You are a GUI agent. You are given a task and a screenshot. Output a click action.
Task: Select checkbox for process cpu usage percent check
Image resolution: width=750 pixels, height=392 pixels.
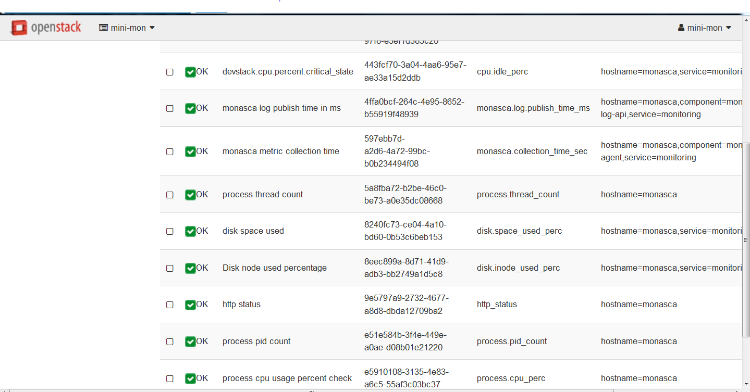pos(170,379)
